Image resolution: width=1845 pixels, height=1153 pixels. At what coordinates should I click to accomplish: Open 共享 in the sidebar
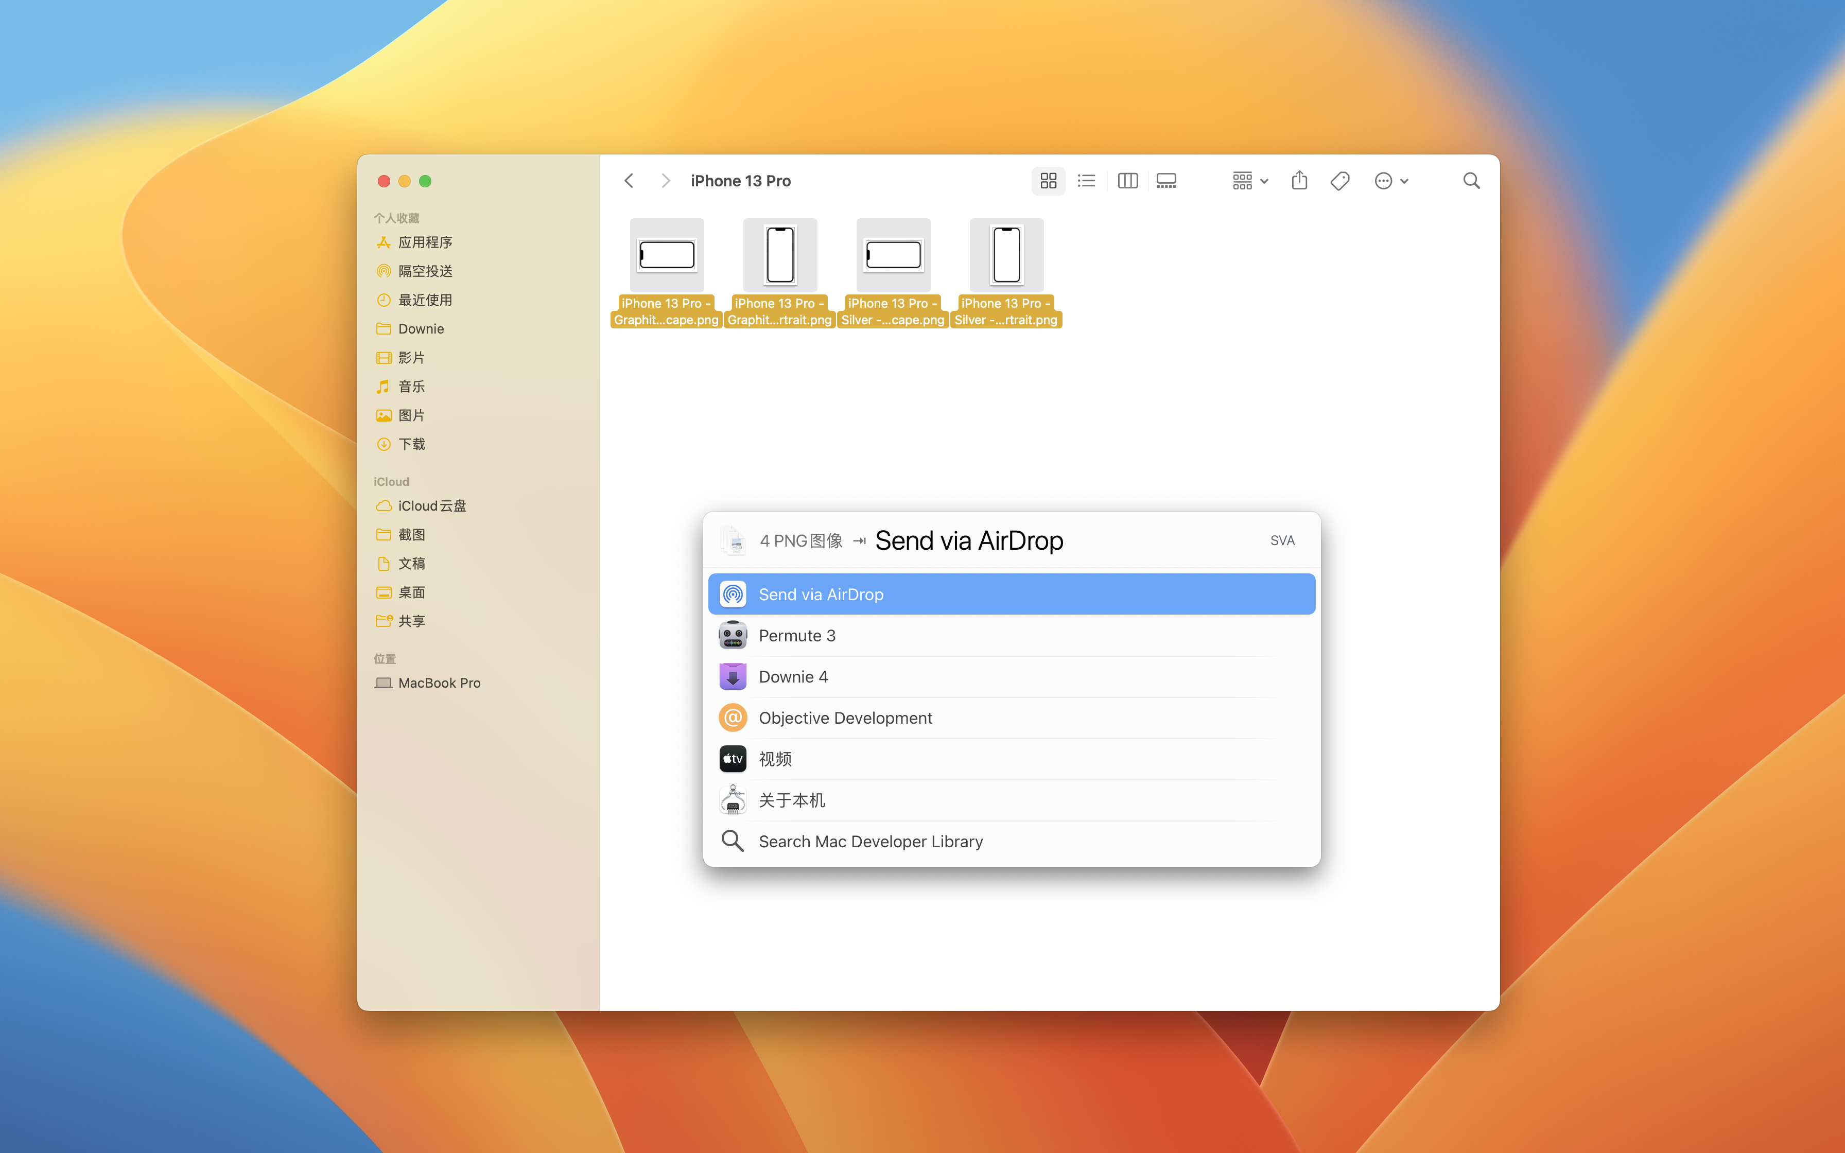[479, 621]
